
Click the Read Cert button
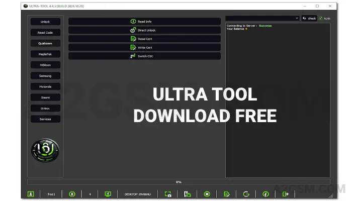(x=144, y=39)
